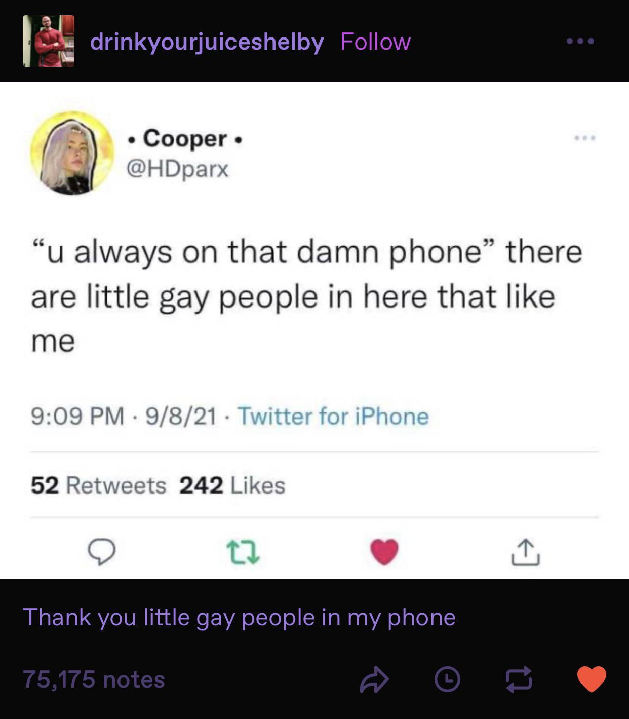Tap the @HDparx Twitter handle
This screenshot has height=719, width=629.
point(177,169)
